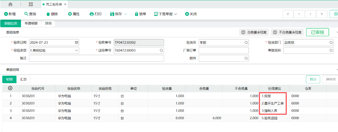
Task: Click the 备注 input field
Action: (x=96, y=58)
